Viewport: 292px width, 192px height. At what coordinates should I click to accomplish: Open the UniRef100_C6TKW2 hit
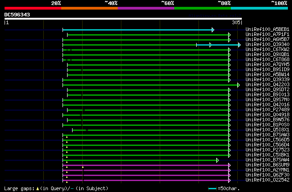pyautogui.click(x=267, y=50)
